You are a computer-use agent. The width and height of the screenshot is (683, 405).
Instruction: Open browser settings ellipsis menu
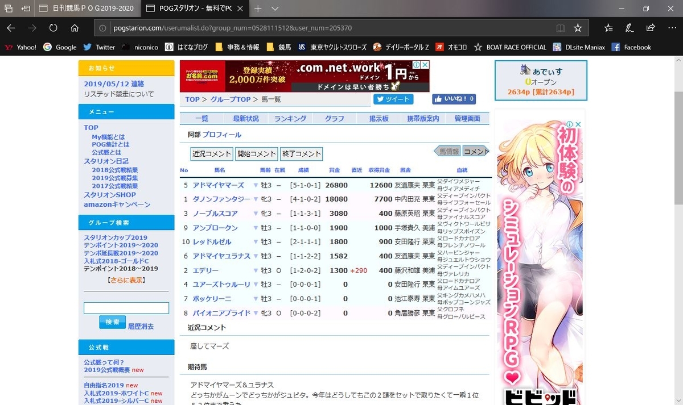tap(671, 28)
